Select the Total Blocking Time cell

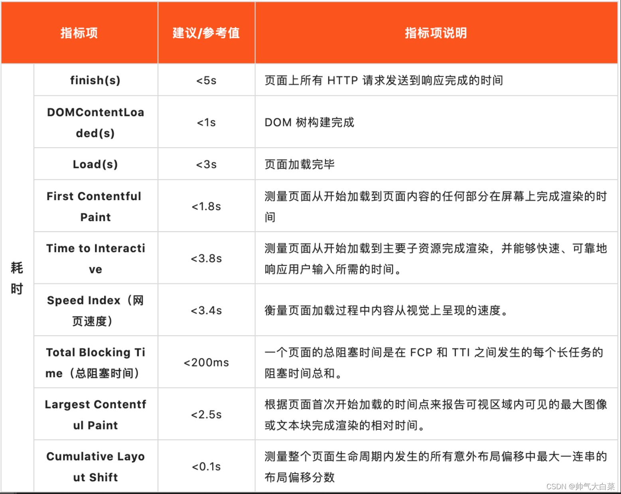(x=95, y=362)
